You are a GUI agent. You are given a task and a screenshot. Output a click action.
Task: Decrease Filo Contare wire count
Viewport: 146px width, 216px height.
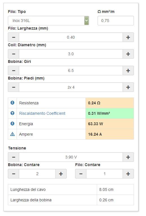[81, 174]
